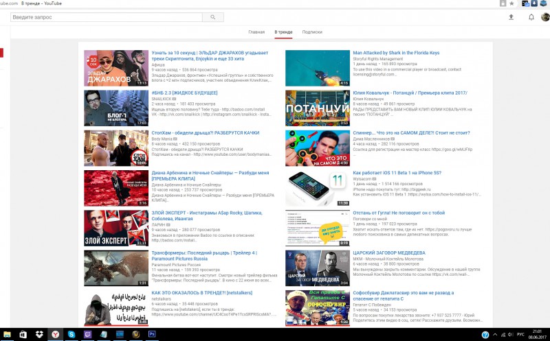Viewport: 550px width, 341px height.
Task: Open File Explorer from the taskbar
Action: click(x=7, y=334)
